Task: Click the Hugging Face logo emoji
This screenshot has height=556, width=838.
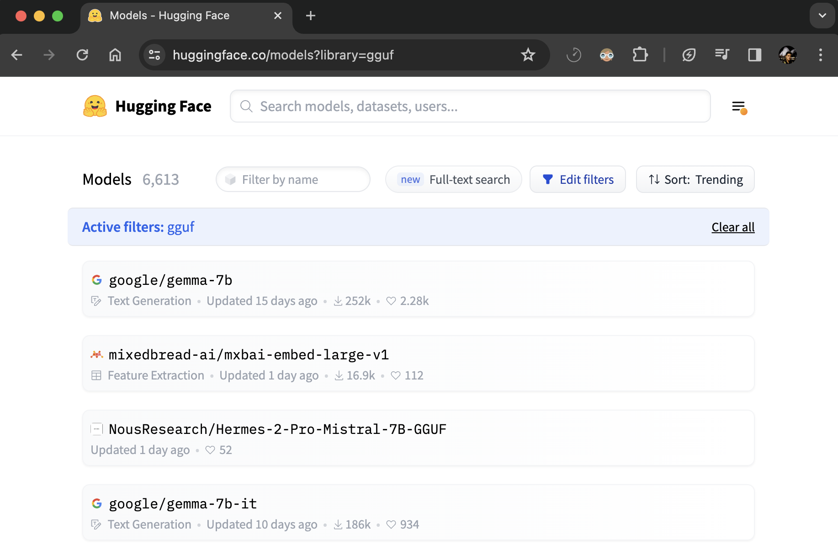Action: pos(95,106)
